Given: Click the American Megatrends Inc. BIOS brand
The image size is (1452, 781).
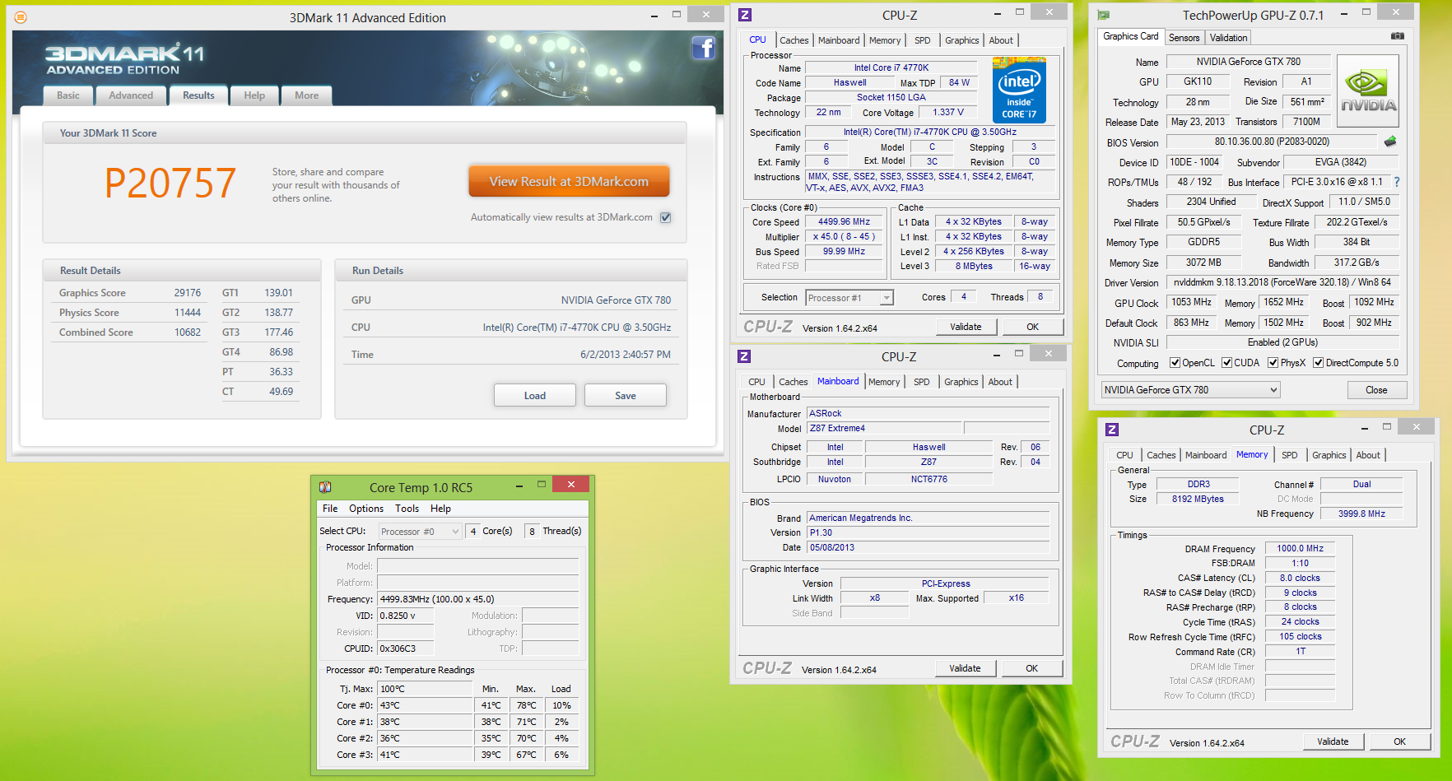Looking at the screenshot, I should point(928,518).
